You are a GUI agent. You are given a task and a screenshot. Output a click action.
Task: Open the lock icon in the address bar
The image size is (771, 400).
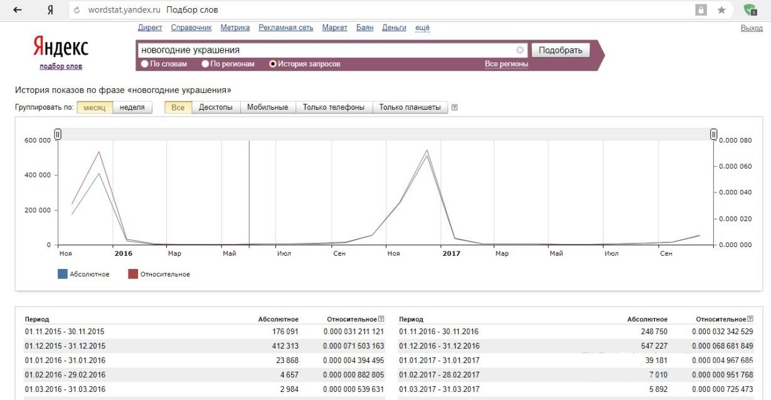(700, 10)
